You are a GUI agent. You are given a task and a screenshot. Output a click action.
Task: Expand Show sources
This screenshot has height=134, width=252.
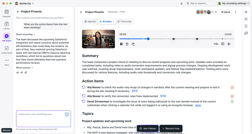(24, 68)
